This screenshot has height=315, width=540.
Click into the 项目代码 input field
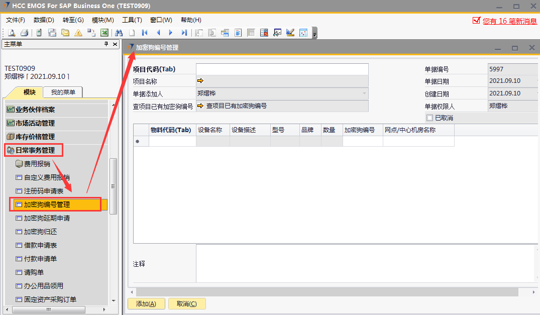282,69
